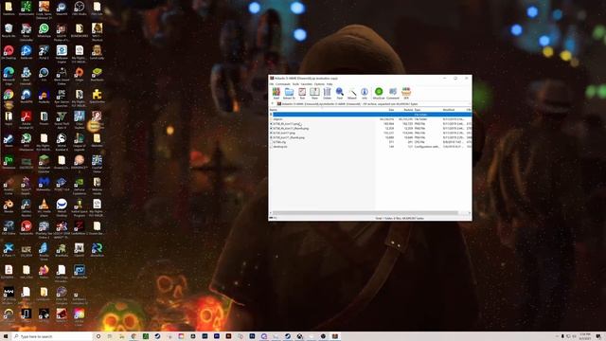Screen dimensions: 606x341
Task: Open the Find magnifier tool
Action: tap(339, 93)
